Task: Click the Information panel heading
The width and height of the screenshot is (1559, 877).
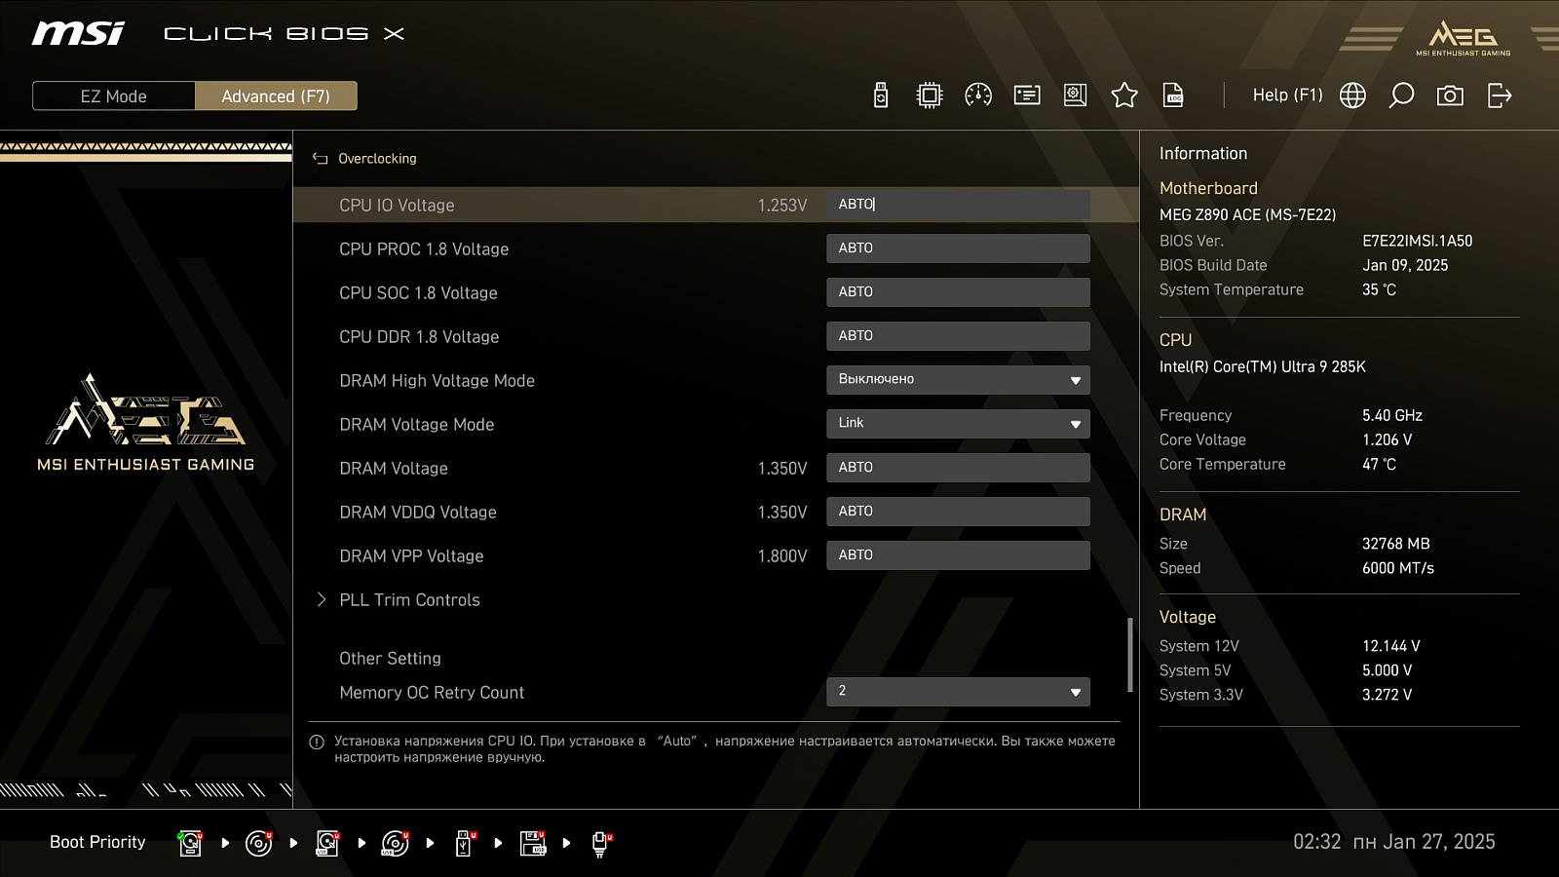Action: click(x=1202, y=154)
